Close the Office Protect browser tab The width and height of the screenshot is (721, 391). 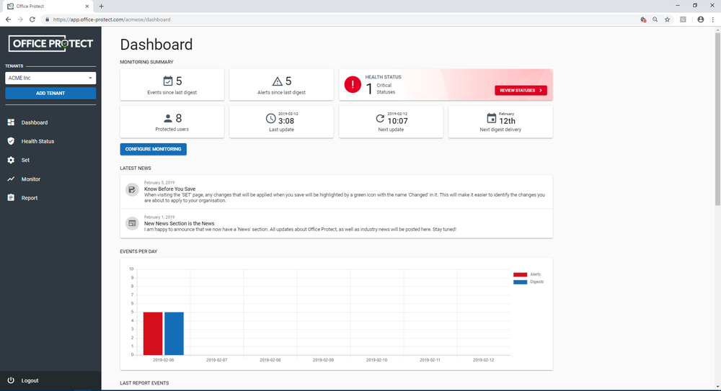[x=87, y=6]
